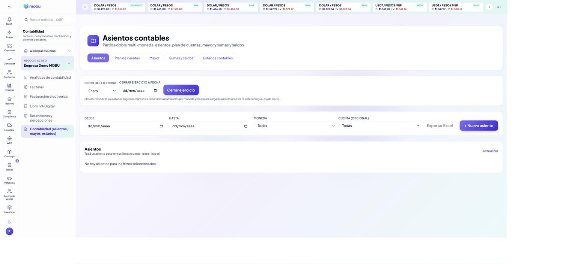Switch to Plan de cuentas tab

point(127,58)
